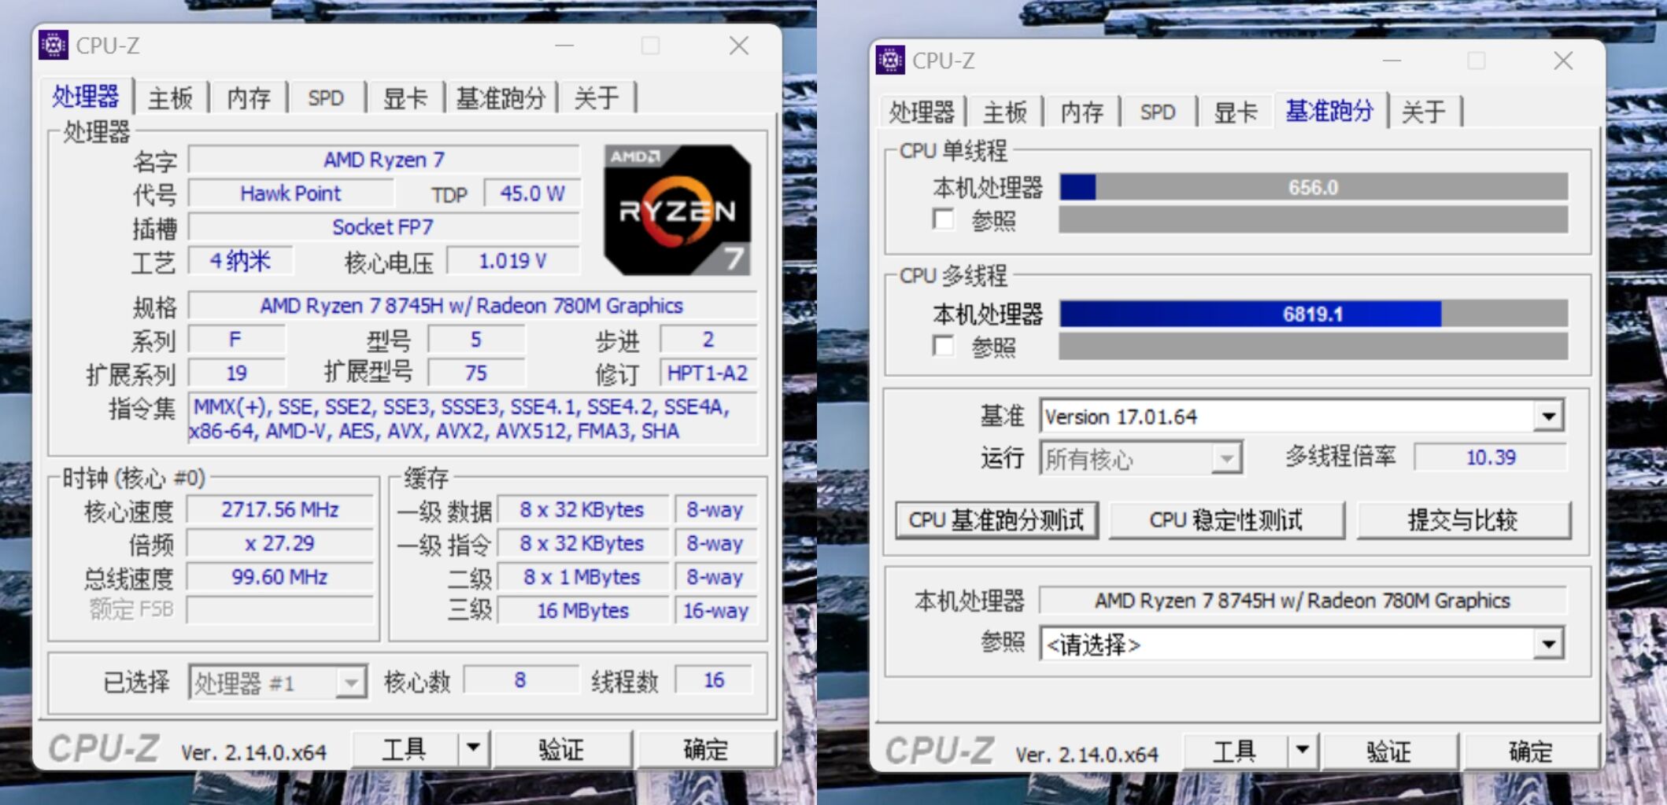This screenshot has height=805, width=1667.
Task: Click the processor name field AMD Ryzen 7
Action: point(384,160)
